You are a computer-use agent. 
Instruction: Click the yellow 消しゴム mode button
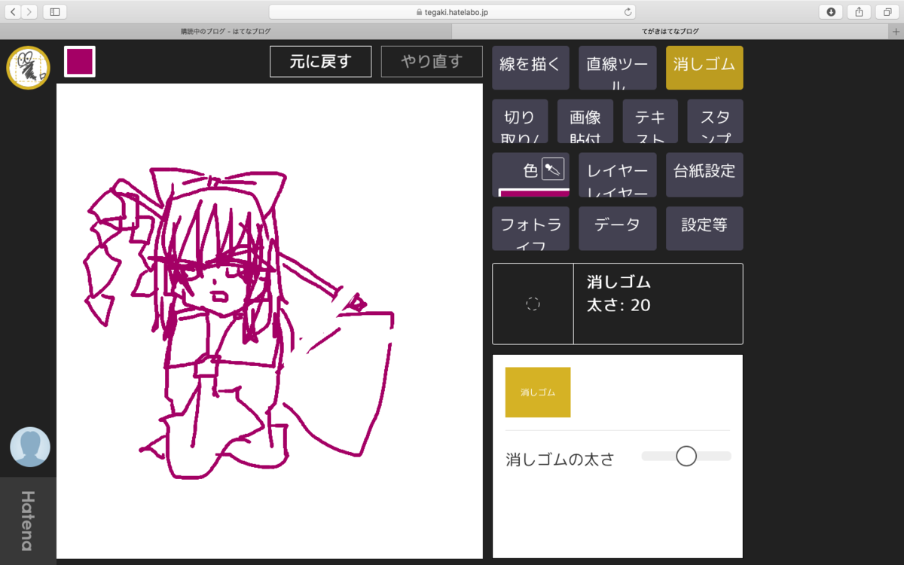tap(538, 392)
